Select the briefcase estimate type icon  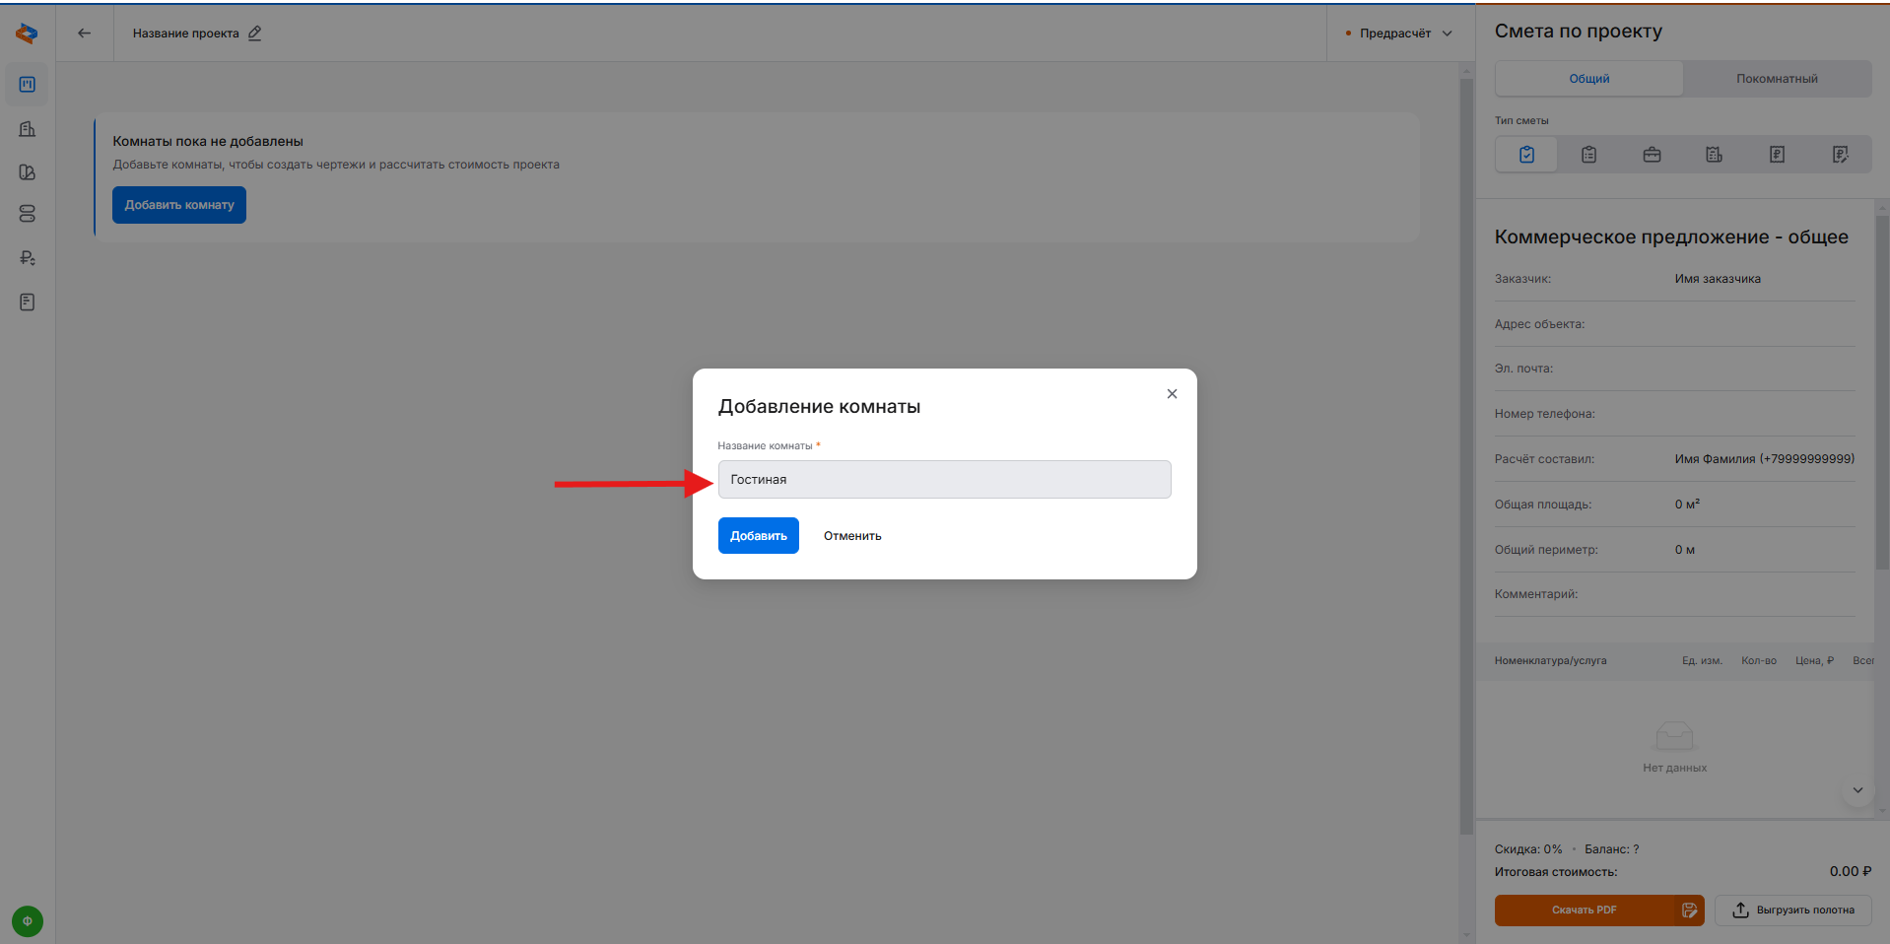1652,155
